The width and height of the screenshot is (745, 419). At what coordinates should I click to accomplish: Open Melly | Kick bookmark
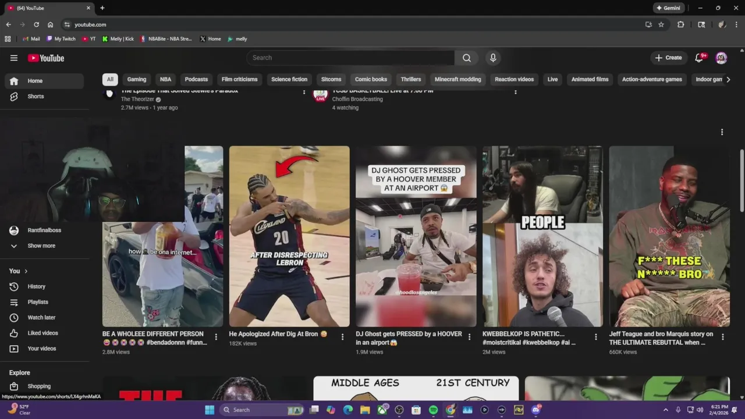coord(118,39)
